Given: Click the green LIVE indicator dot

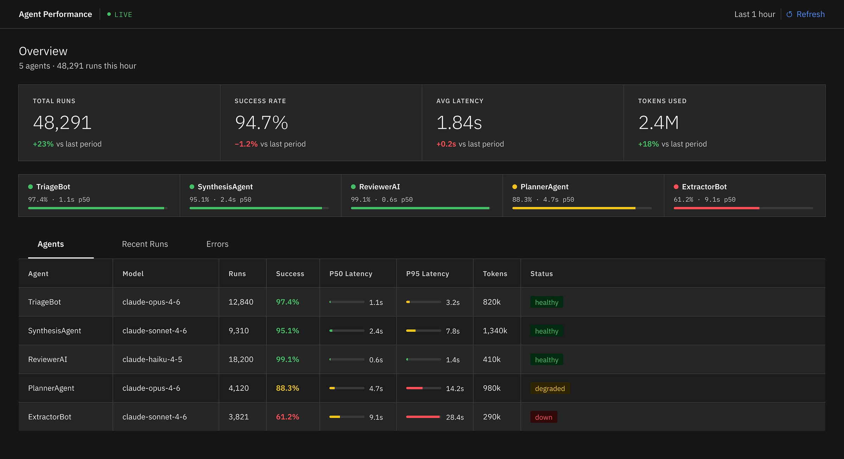Looking at the screenshot, I should 109,14.
